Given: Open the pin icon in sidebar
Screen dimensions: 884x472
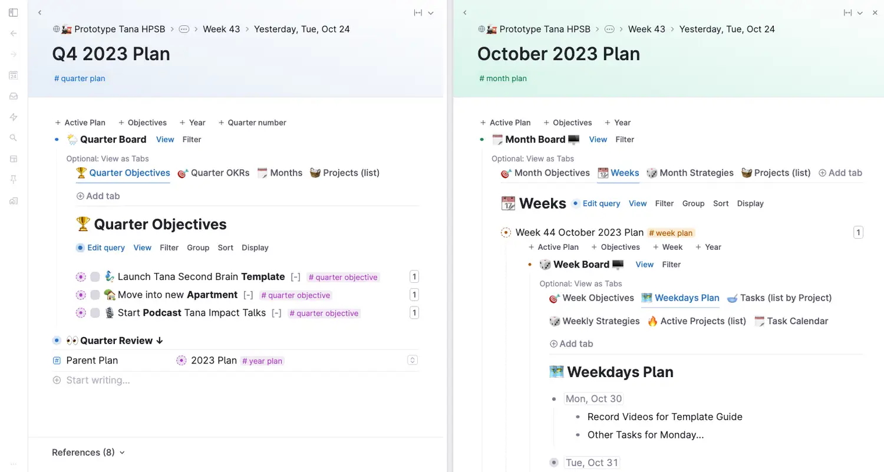Looking at the screenshot, I should (x=14, y=180).
